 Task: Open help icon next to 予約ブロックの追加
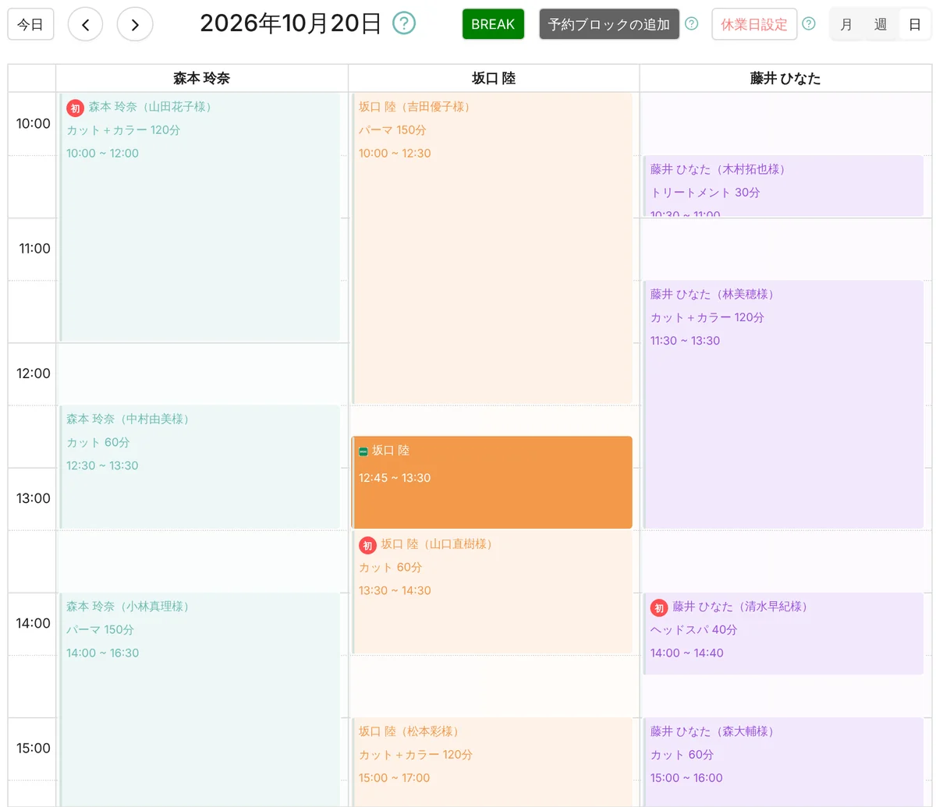[691, 24]
